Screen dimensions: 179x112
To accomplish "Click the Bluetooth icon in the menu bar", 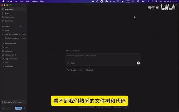I will [114, 1].
